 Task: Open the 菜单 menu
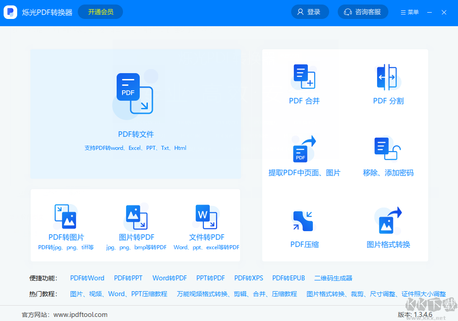click(x=409, y=12)
